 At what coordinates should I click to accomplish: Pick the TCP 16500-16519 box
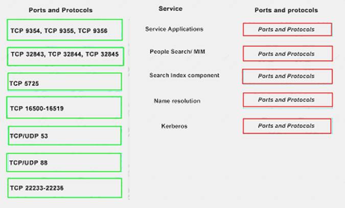coord(64,108)
